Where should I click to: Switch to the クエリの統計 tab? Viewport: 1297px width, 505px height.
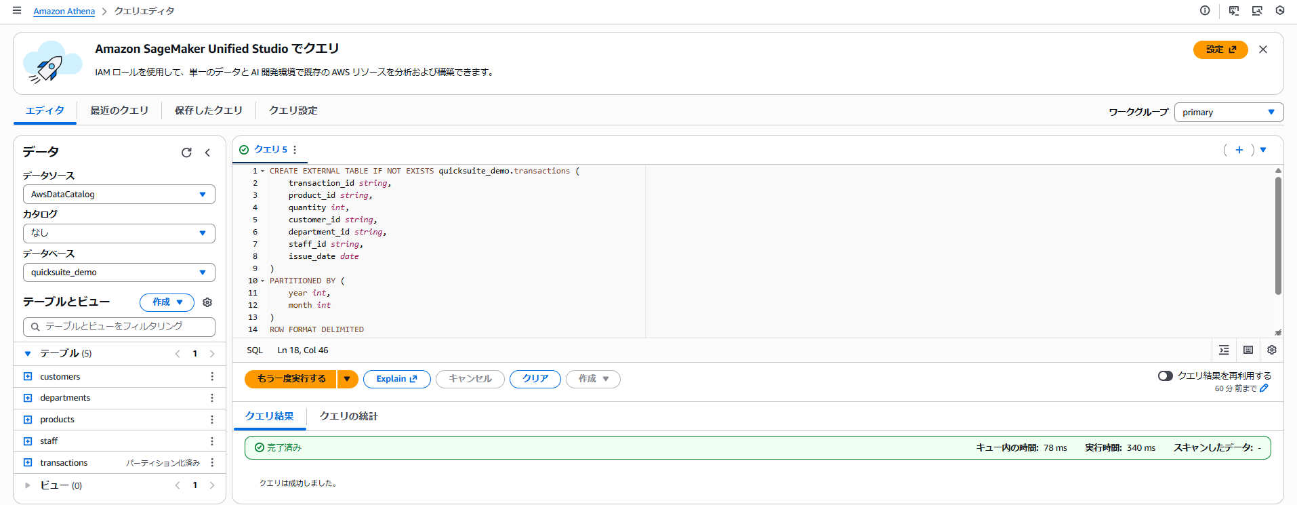point(348,416)
